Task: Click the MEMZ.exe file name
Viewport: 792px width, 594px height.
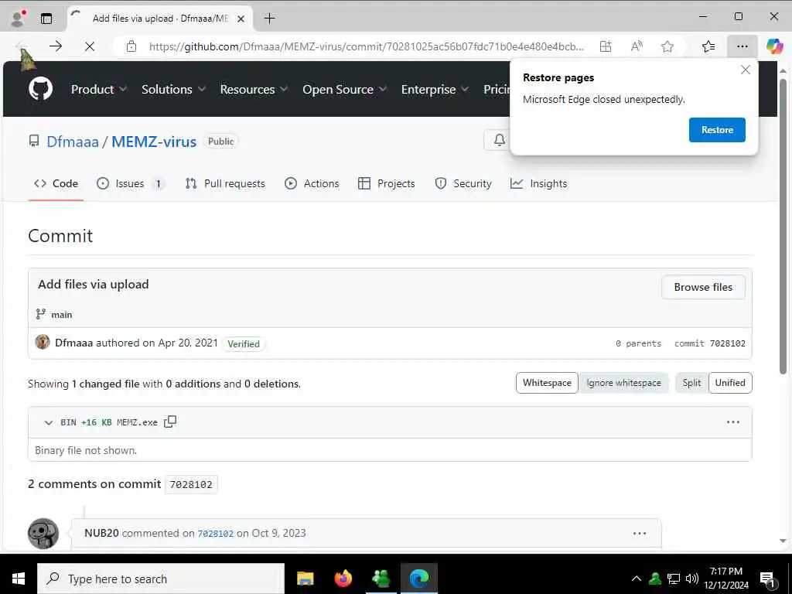Action: point(137,422)
